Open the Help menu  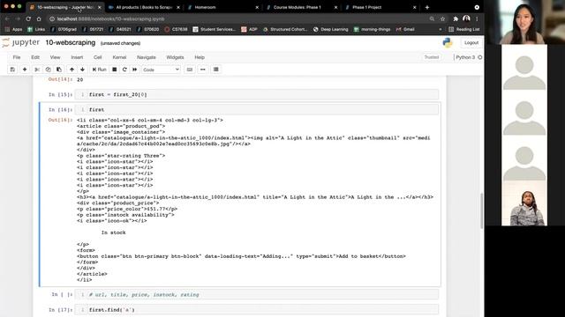200,57
